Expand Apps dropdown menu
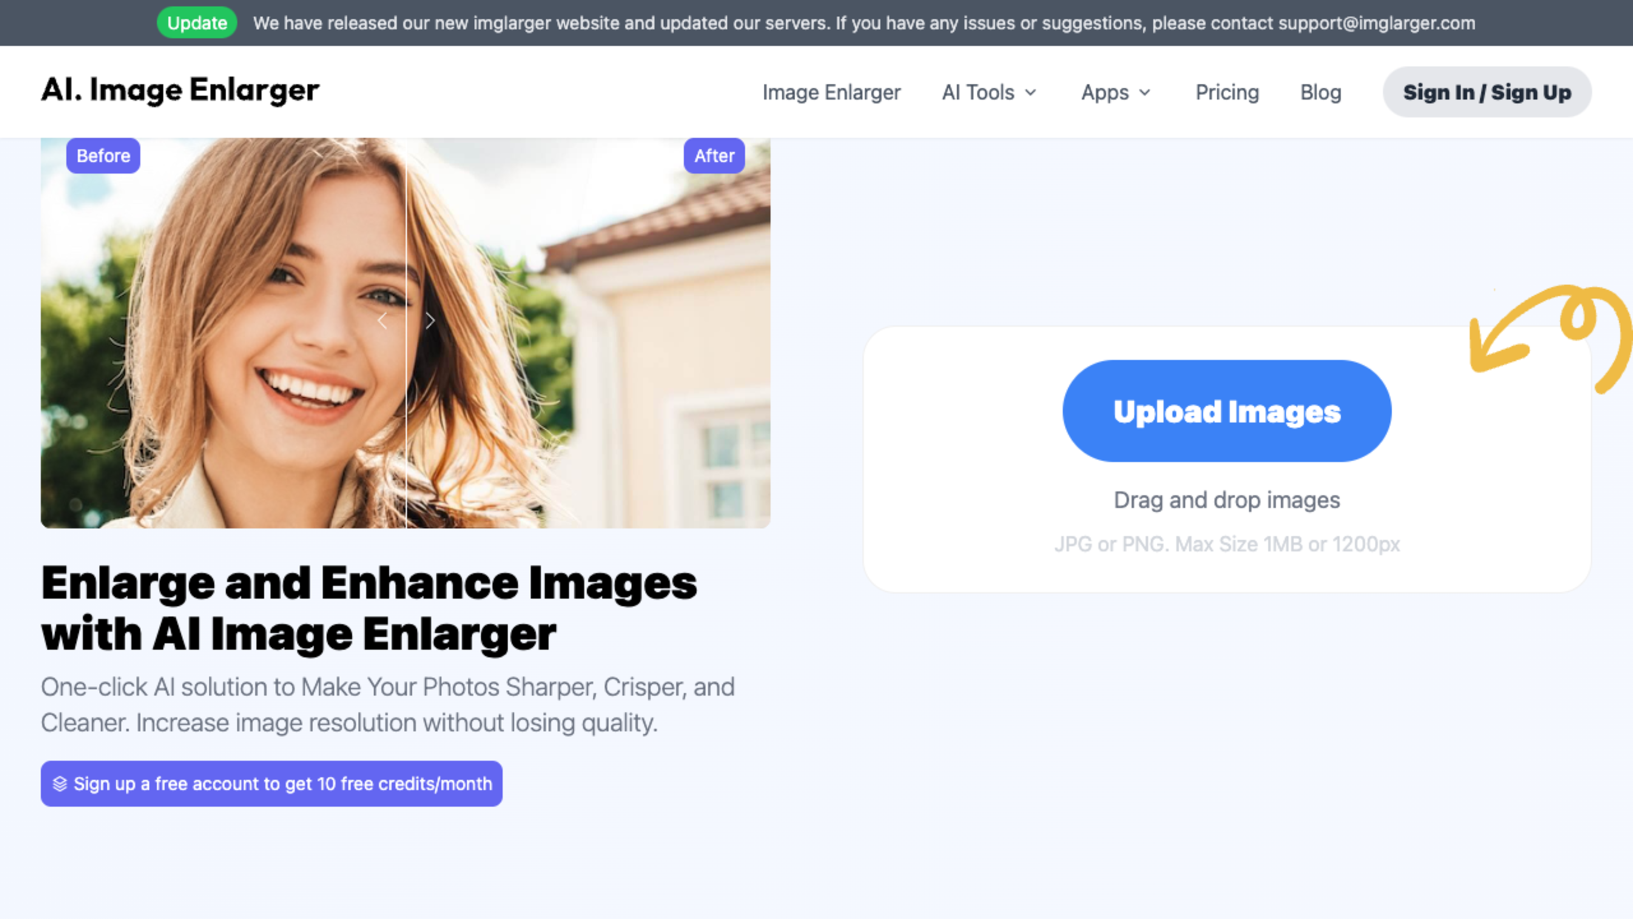 [1115, 92]
